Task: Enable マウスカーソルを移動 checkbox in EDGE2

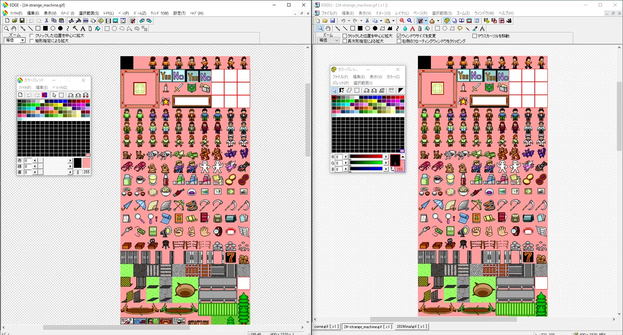Action: [x=475, y=36]
